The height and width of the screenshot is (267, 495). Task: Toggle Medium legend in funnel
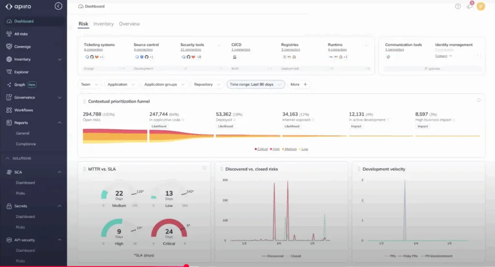pos(290,149)
